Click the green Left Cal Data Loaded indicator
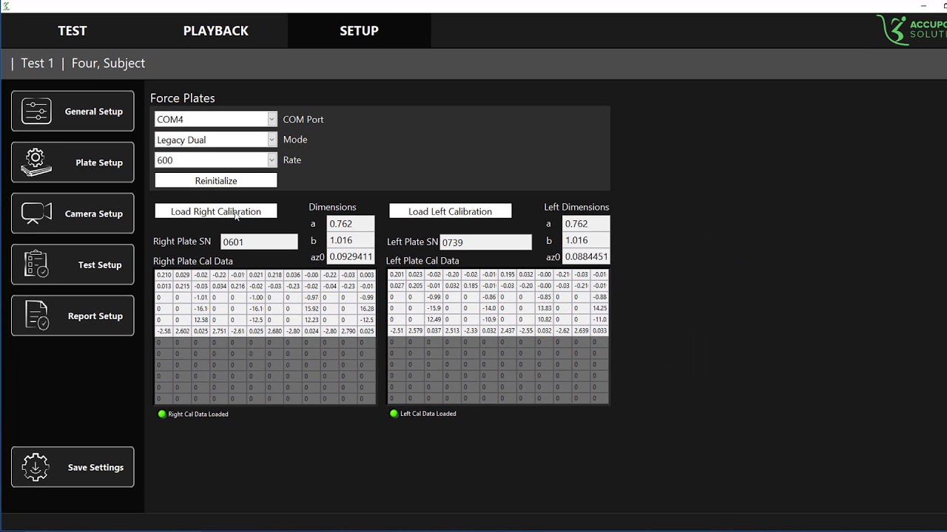 (394, 413)
